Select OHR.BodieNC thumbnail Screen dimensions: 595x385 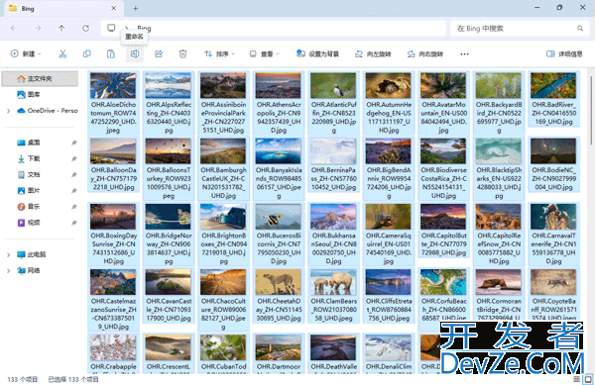click(x=553, y=151)
